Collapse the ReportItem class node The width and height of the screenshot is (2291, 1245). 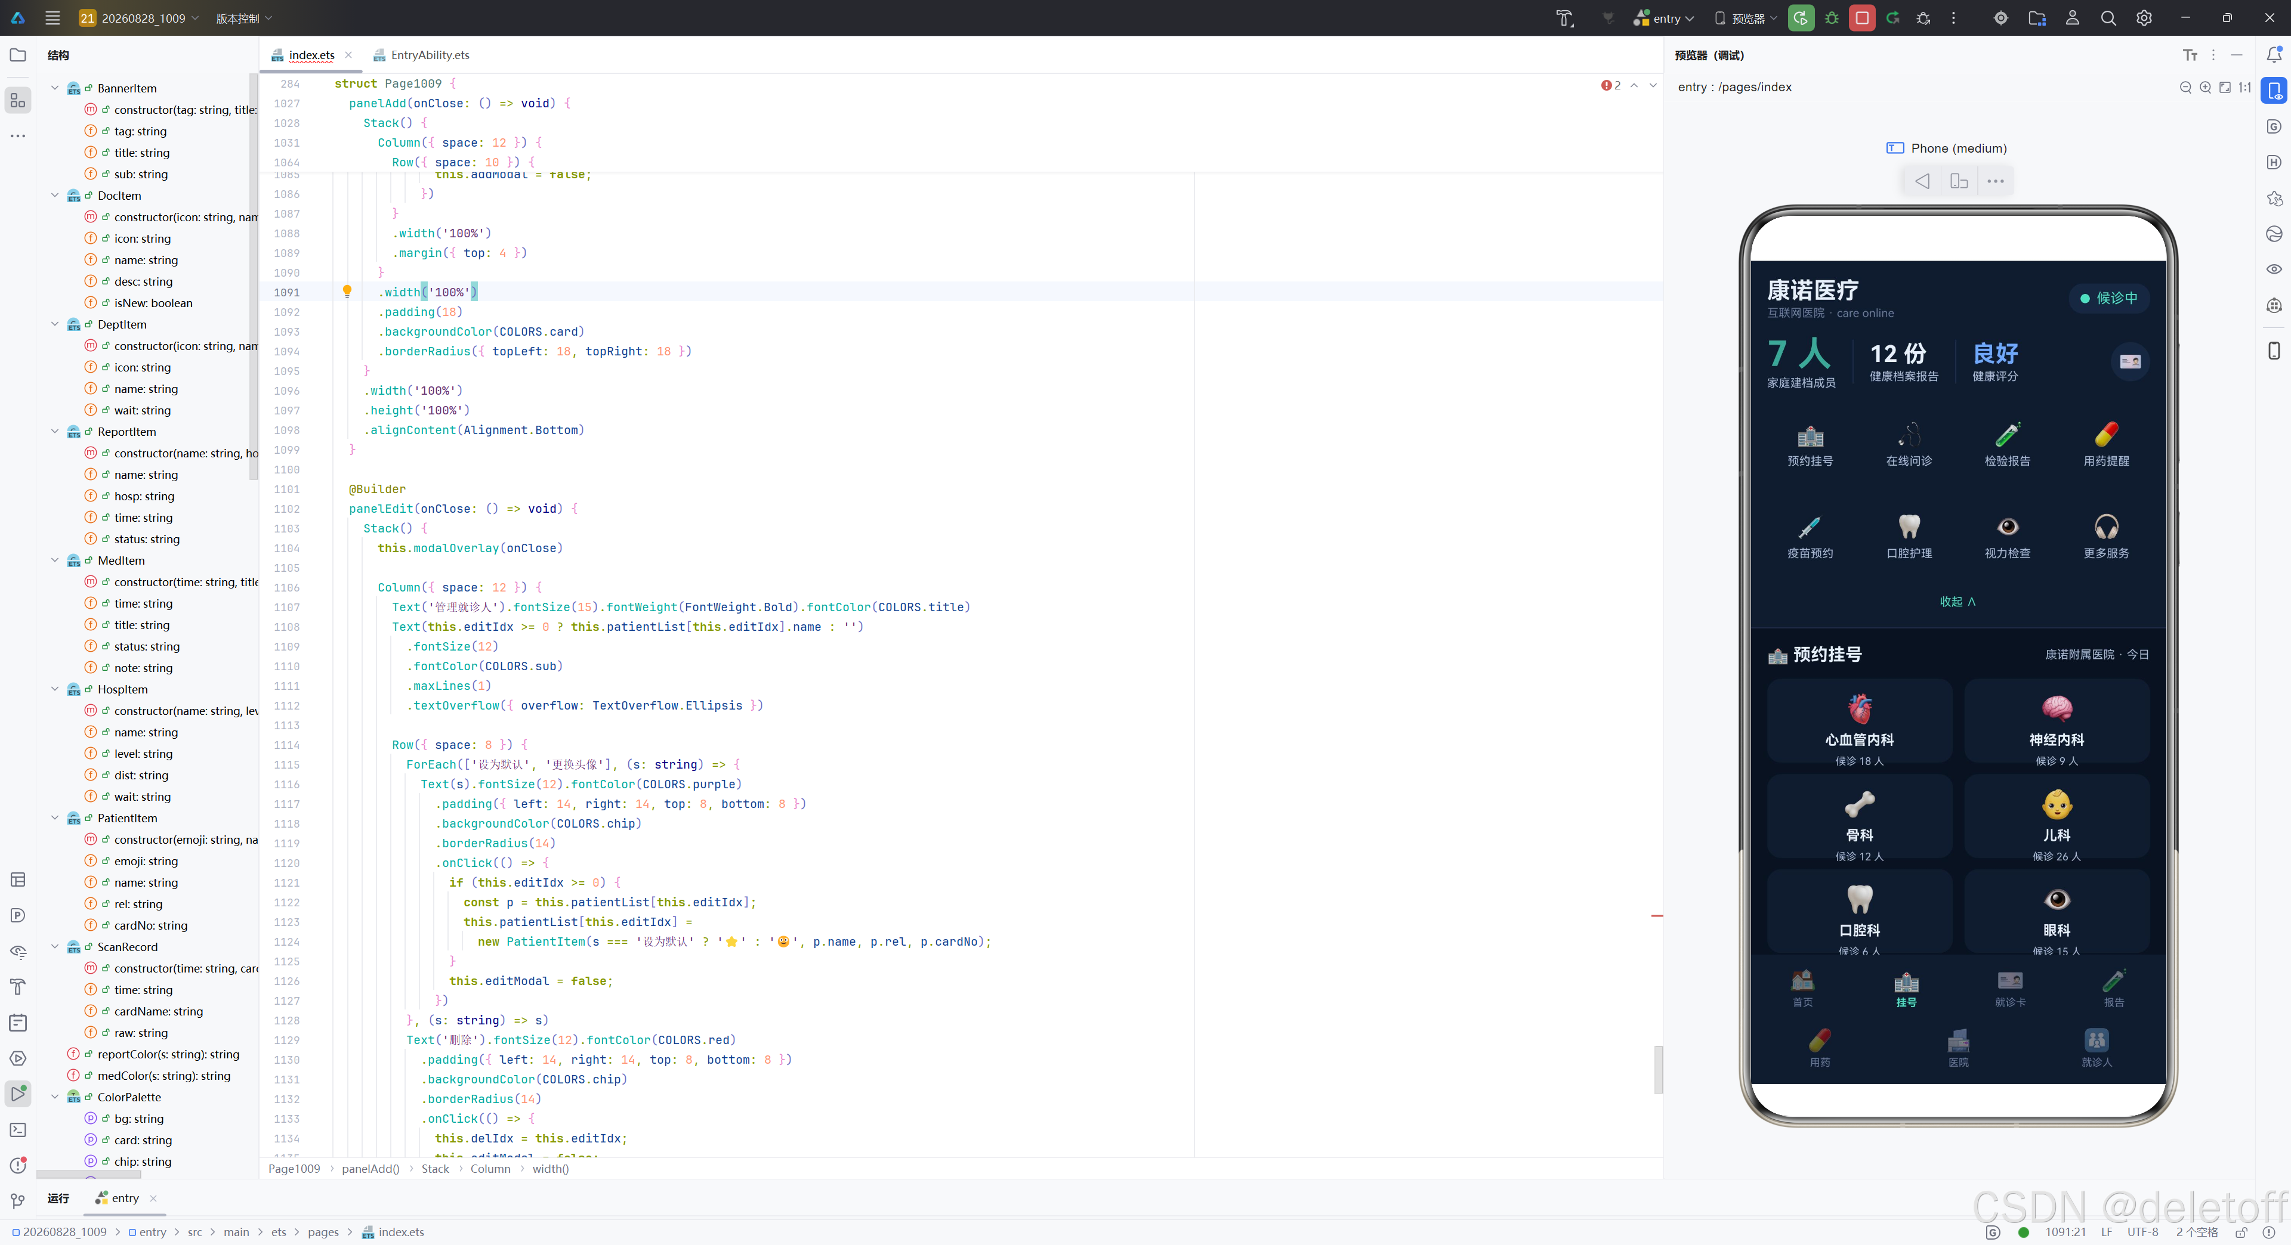(x=55, y=432)
